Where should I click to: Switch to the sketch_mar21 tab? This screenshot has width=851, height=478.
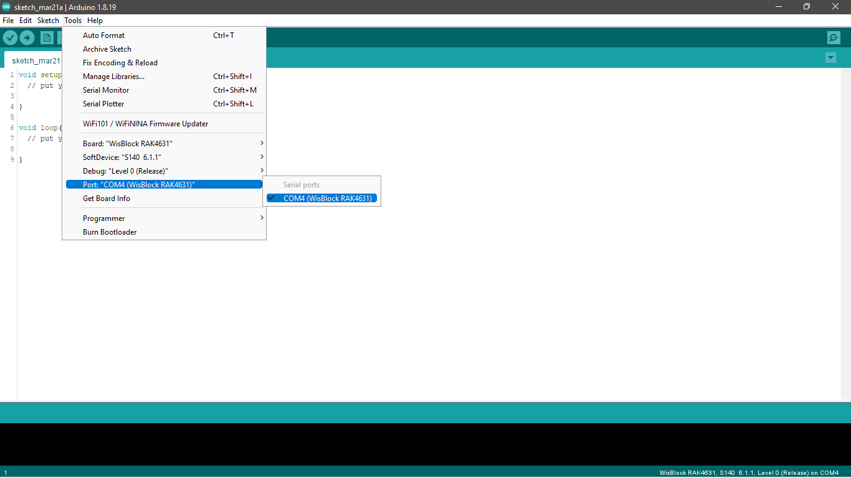click(x=33, y=60)
